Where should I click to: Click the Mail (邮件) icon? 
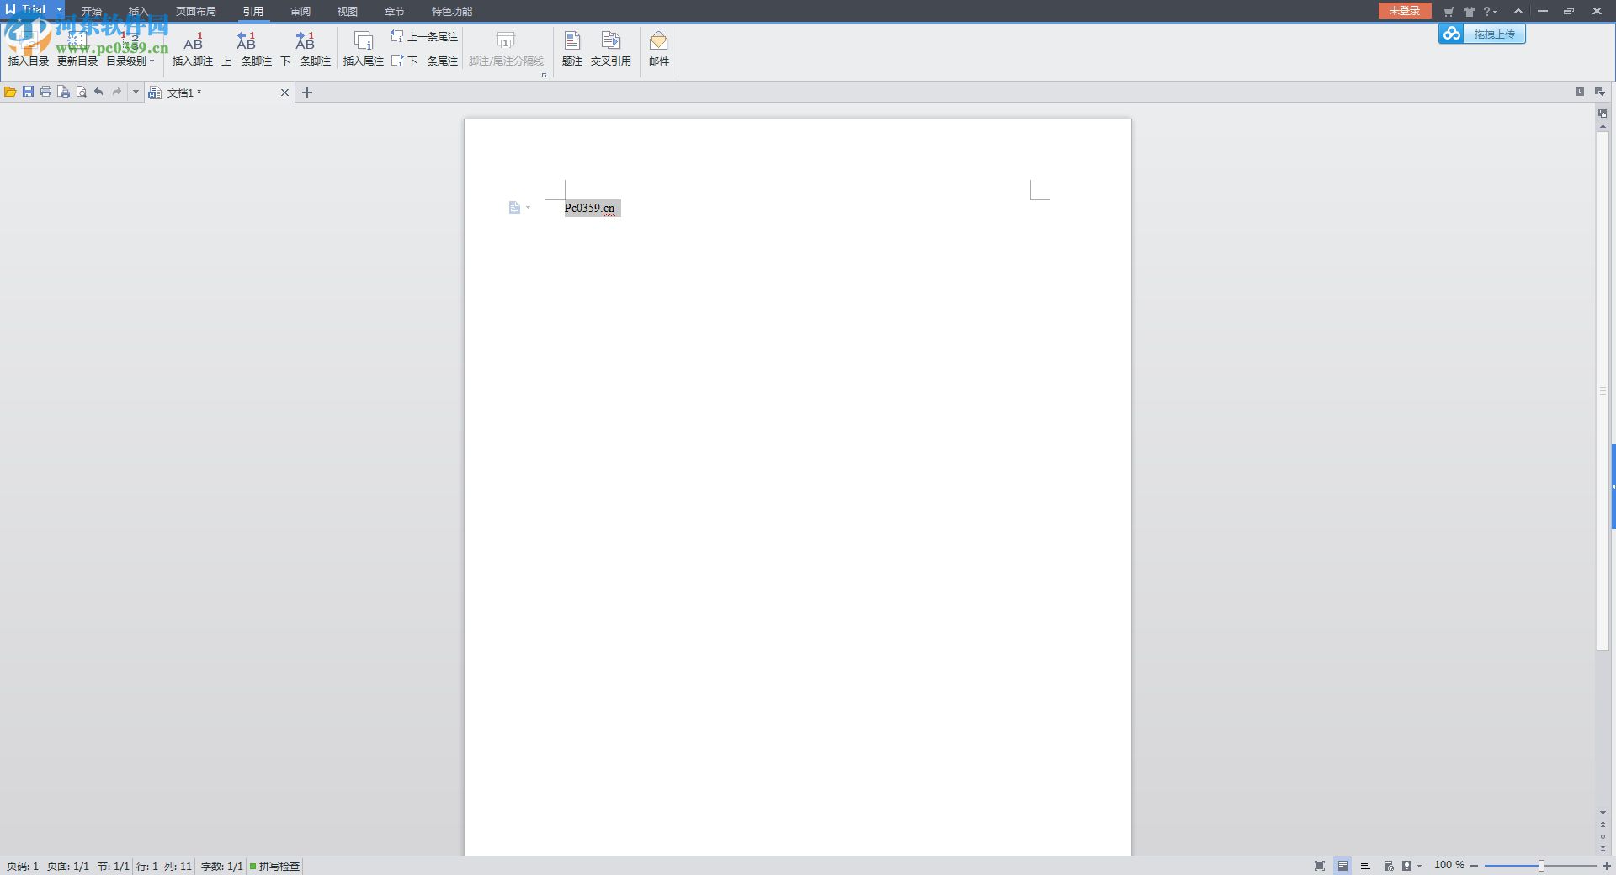(659, 49)
